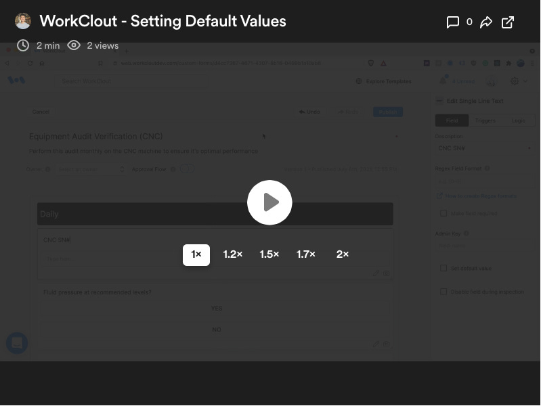541x406 pixels.
Task: Switch to the Triggers tab
Action: [485, 120]
